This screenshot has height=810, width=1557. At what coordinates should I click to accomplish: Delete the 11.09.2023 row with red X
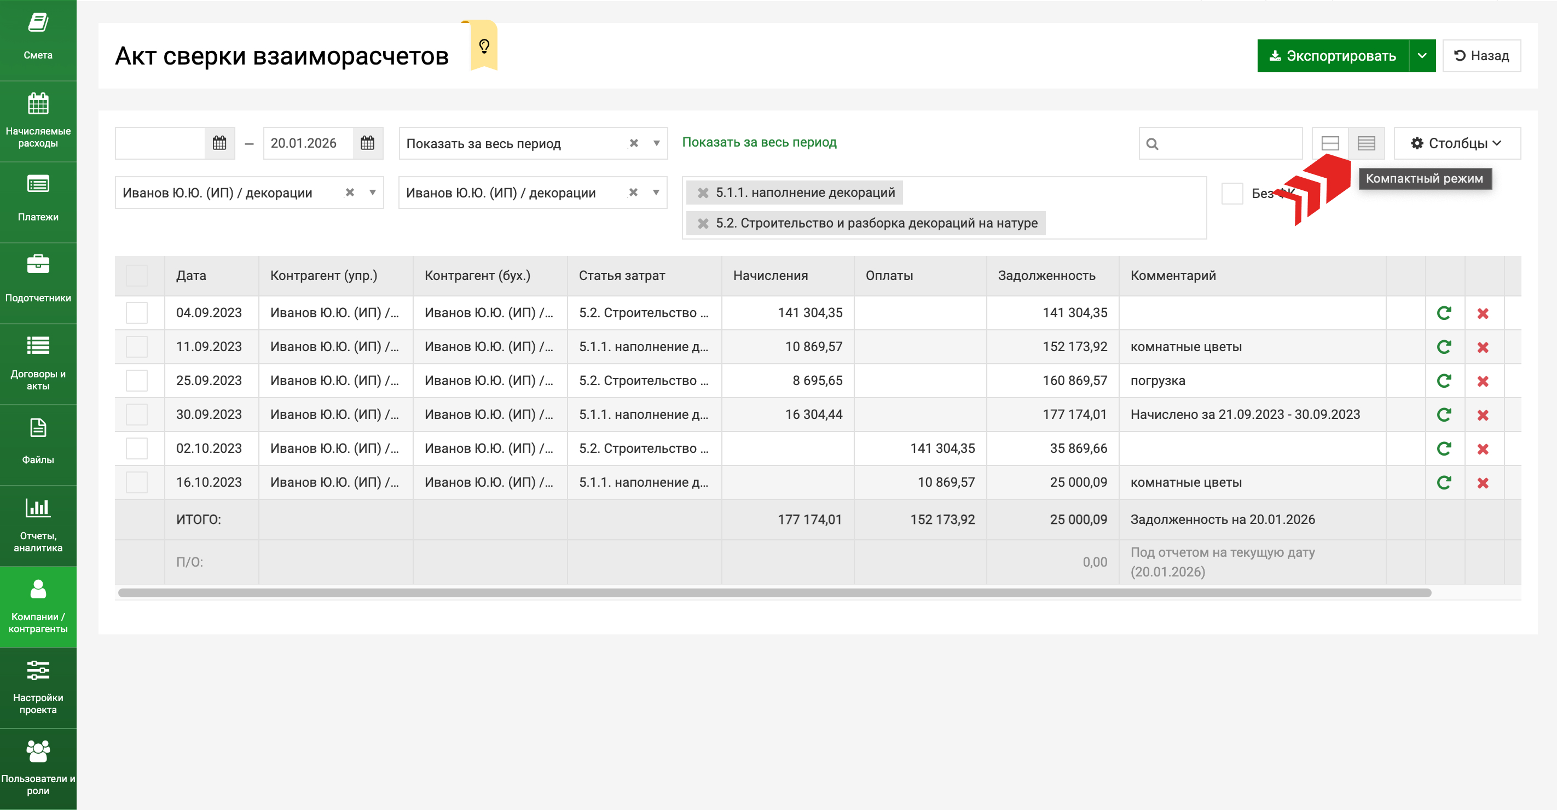click(1482, 347)
